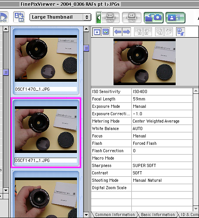
Task: Click the video filmstrip icon
Action: pos(175,18)
